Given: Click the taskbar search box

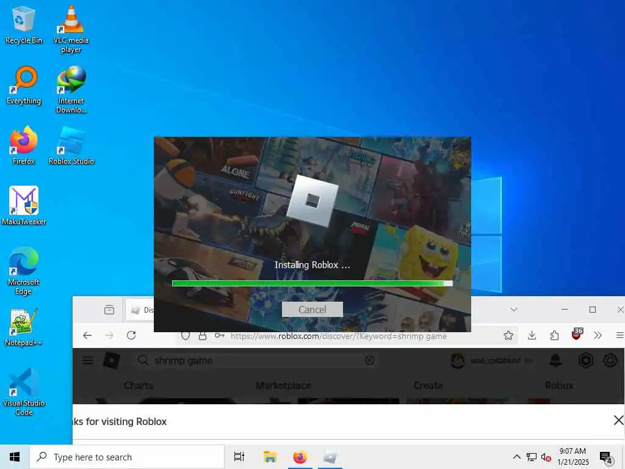Looking at the screenshot, I should click(127, 457).
